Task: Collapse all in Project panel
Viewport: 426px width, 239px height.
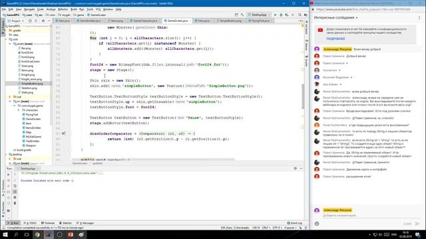Action: point(36,21)
